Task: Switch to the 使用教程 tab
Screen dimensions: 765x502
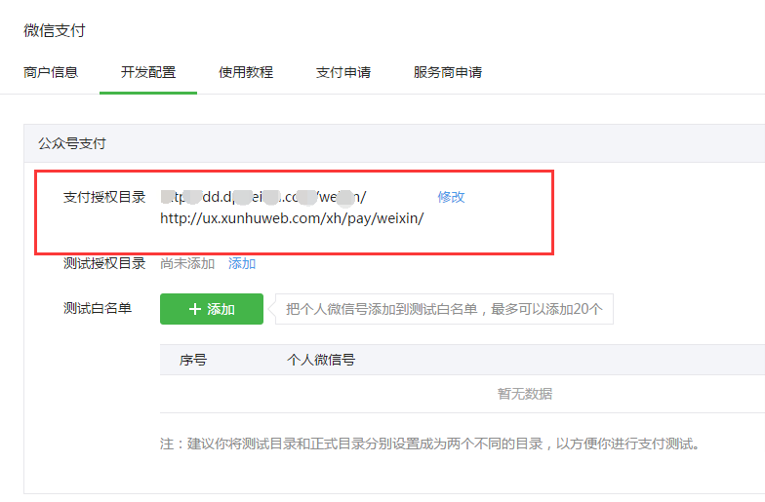Action: pyautogui.click(x=246, y=72)
